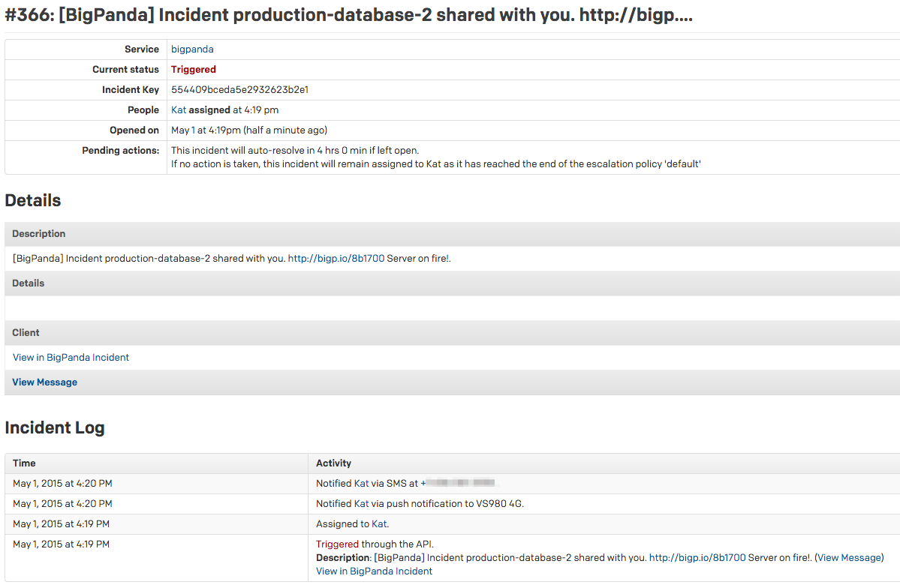Click Kat in the People row

point(176,109)
